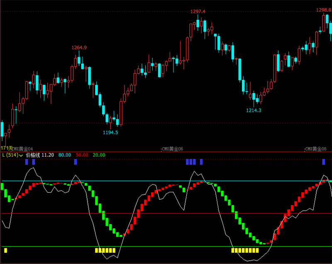The width and height of the screenshot is (332, 264).
Task: Click the 1264.9 peak price label
Action: click(79, 48)
